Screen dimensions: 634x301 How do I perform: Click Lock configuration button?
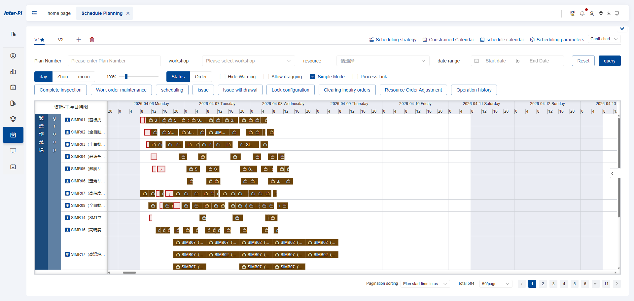point(291,90)
